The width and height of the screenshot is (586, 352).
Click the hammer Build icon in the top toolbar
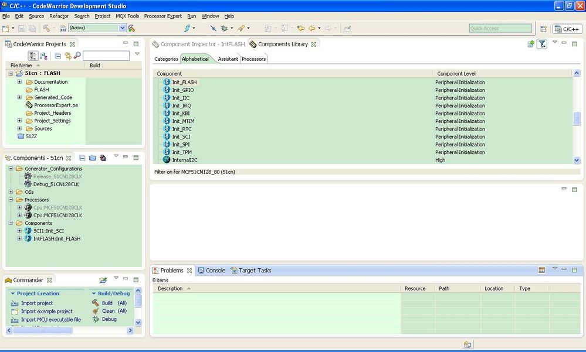pos(46,28)
